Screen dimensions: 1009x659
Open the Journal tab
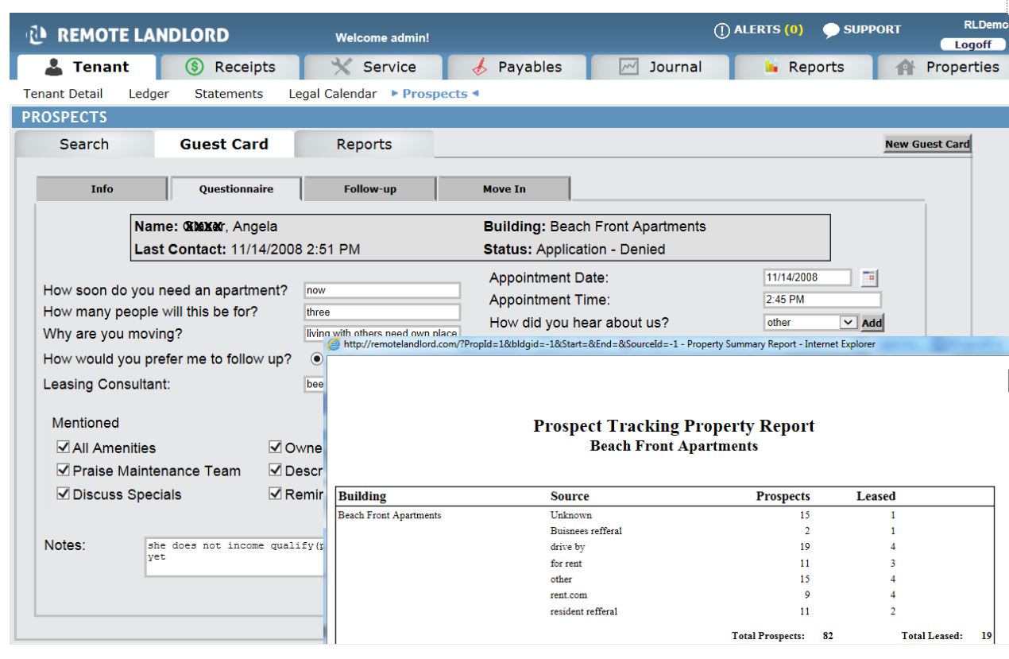(x=659, y=68)
